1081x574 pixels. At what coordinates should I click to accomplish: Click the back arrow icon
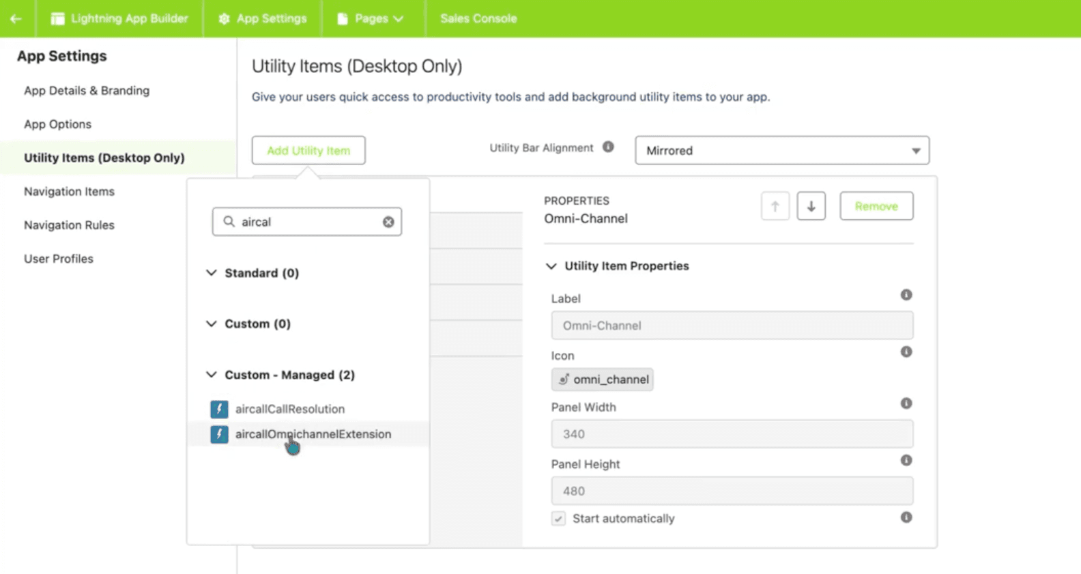click(x=16, y=18)
